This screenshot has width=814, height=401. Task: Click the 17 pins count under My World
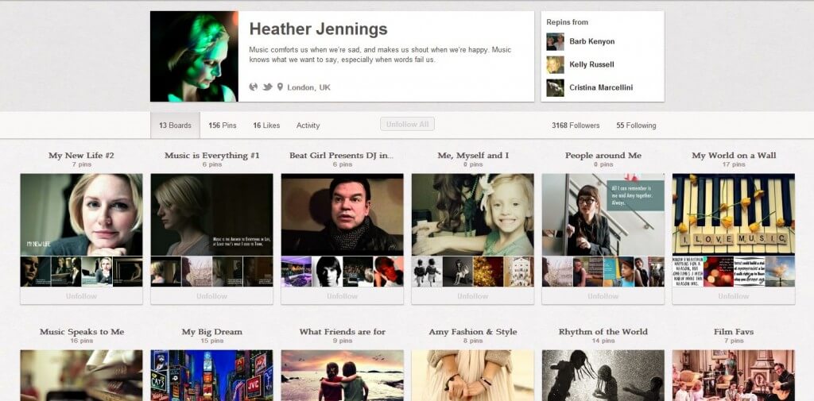pos(734,164)
